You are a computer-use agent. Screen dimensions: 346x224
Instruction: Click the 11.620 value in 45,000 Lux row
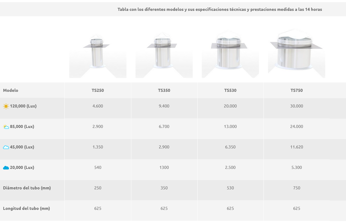tap(297, 147)
